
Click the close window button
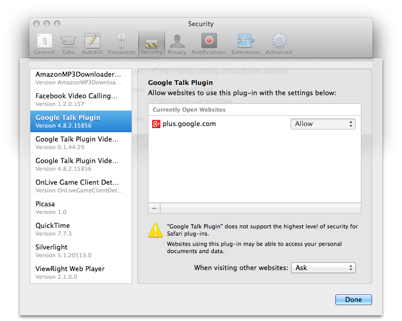coord(36,24)
